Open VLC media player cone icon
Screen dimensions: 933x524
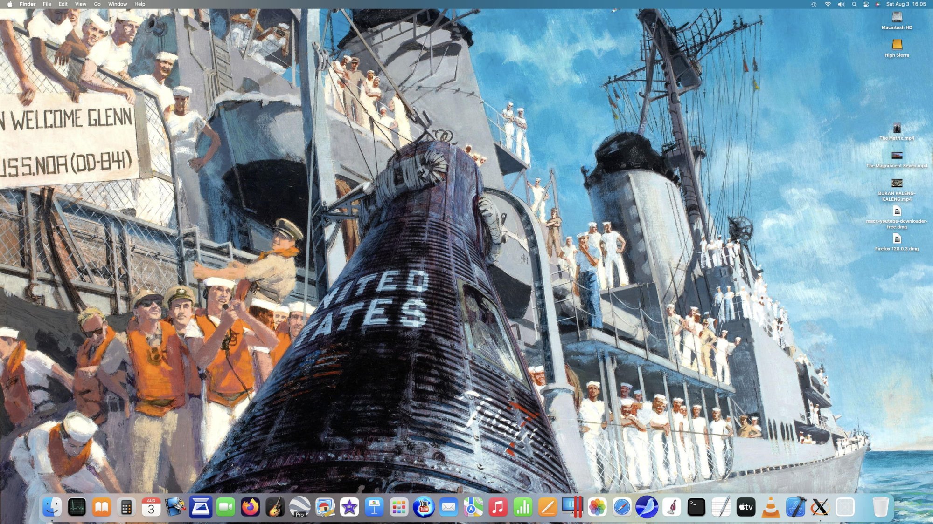pos(770,507)
